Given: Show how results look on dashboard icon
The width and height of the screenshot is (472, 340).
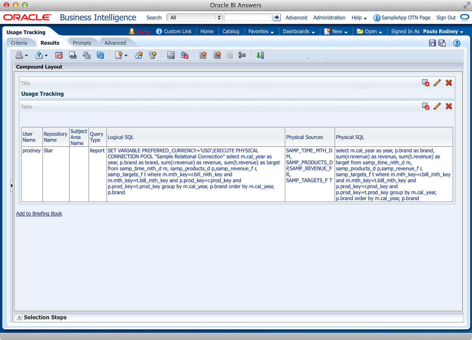Looking at the screenshot, I should (x=73, y=55).
